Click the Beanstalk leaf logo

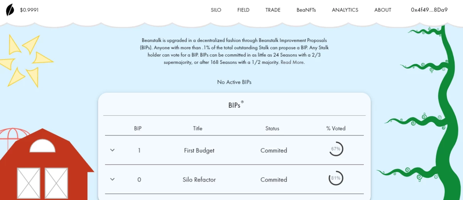[x=10, y=10]
